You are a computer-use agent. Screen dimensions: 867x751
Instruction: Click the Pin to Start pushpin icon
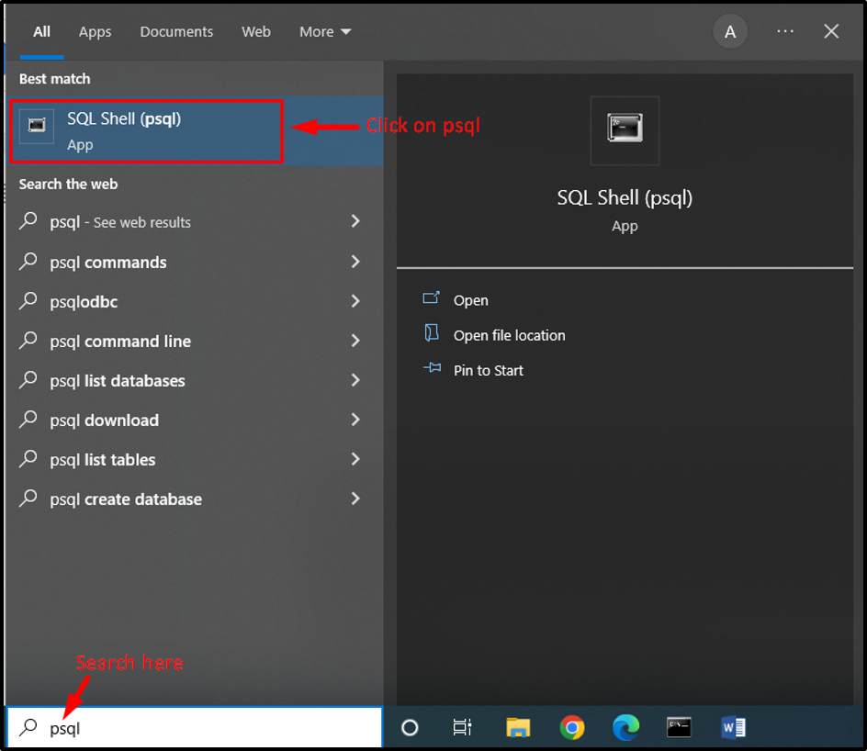pos(432,370)
